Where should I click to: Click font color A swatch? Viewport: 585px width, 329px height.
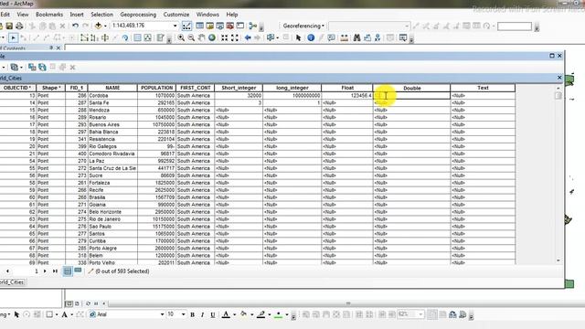point(226,314)
